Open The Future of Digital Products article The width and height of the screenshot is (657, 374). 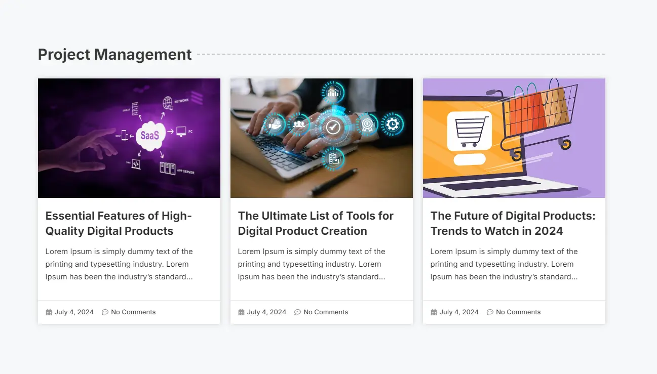tap(513, 223)
